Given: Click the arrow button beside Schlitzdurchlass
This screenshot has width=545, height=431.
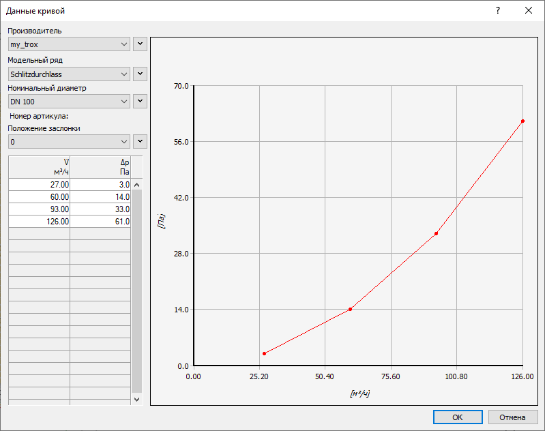Looking at the screenshot, I should point(140,74).
